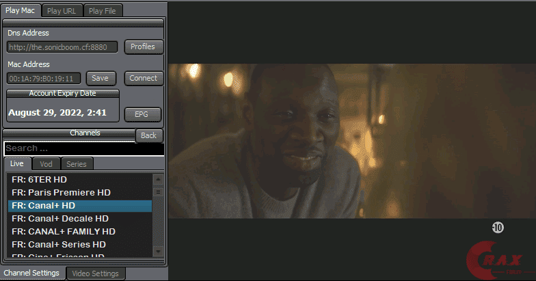The image size is (536, 281).
Task: Switch to the Vod tab
Action: point(46,164)
